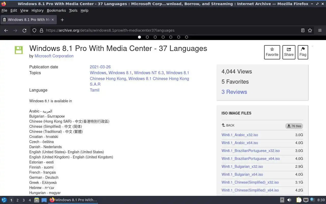The height and width of the screenshot is (204, 326).
Task: Click the removable media eject tray icon
Action: [282, 200]
